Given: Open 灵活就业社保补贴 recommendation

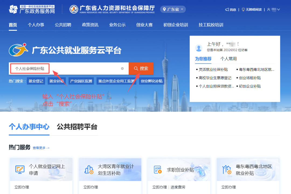Looking at the screenshot, I should click(x=213, y=70).
